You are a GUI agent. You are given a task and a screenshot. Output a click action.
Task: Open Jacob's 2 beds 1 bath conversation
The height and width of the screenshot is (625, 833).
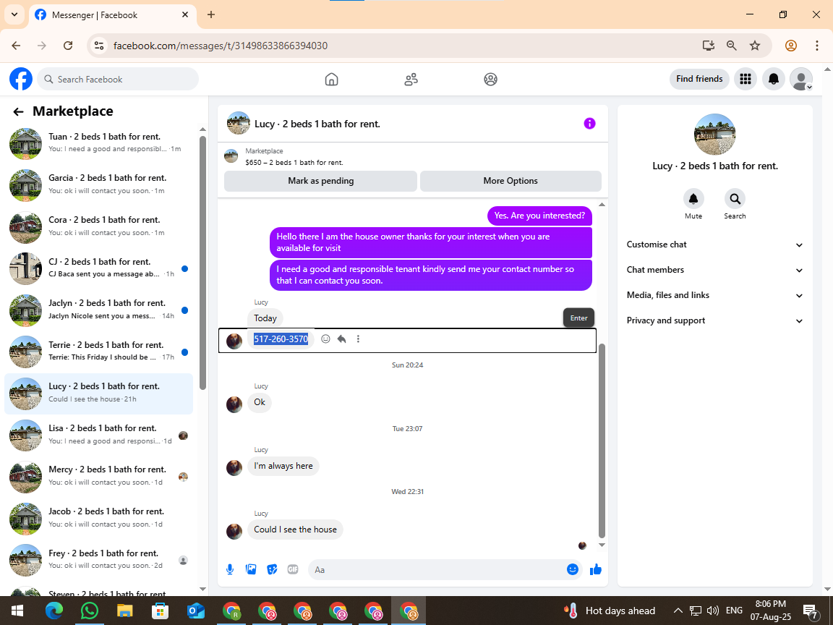tap(100, 518)
